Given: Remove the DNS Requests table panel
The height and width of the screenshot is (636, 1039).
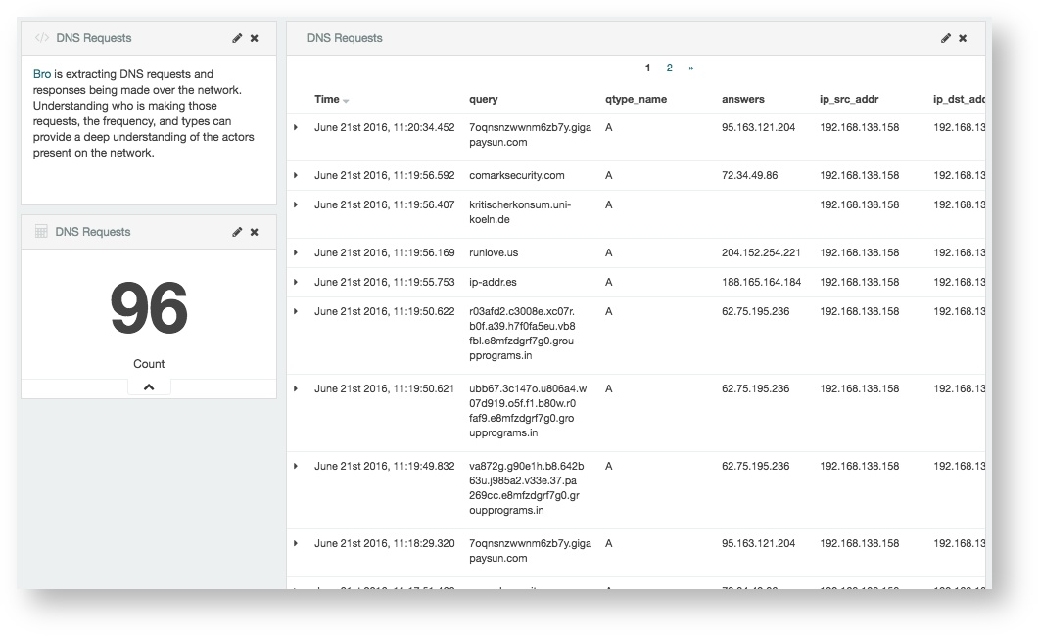Looking at the screenshot, I should (x=962, y=38).
